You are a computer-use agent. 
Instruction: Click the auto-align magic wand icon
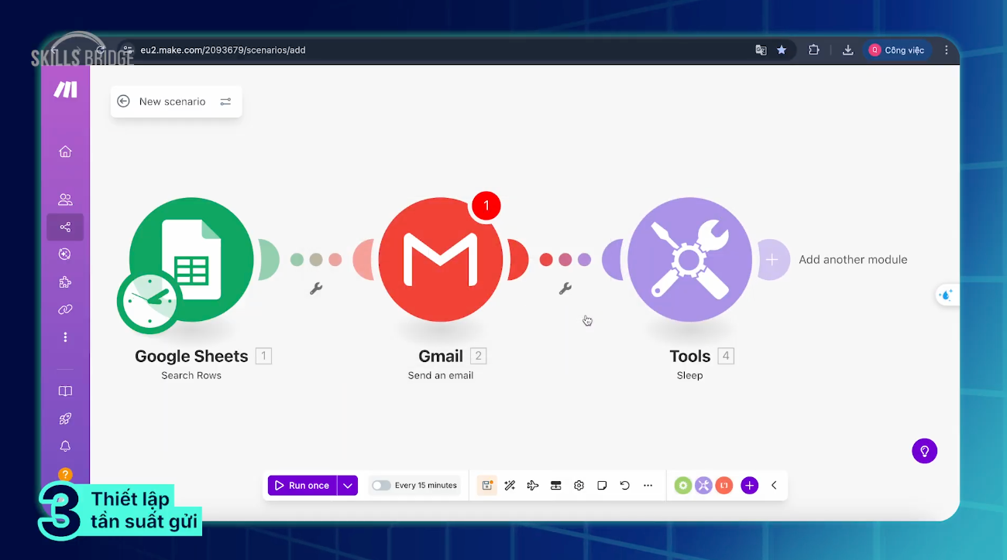510,486
